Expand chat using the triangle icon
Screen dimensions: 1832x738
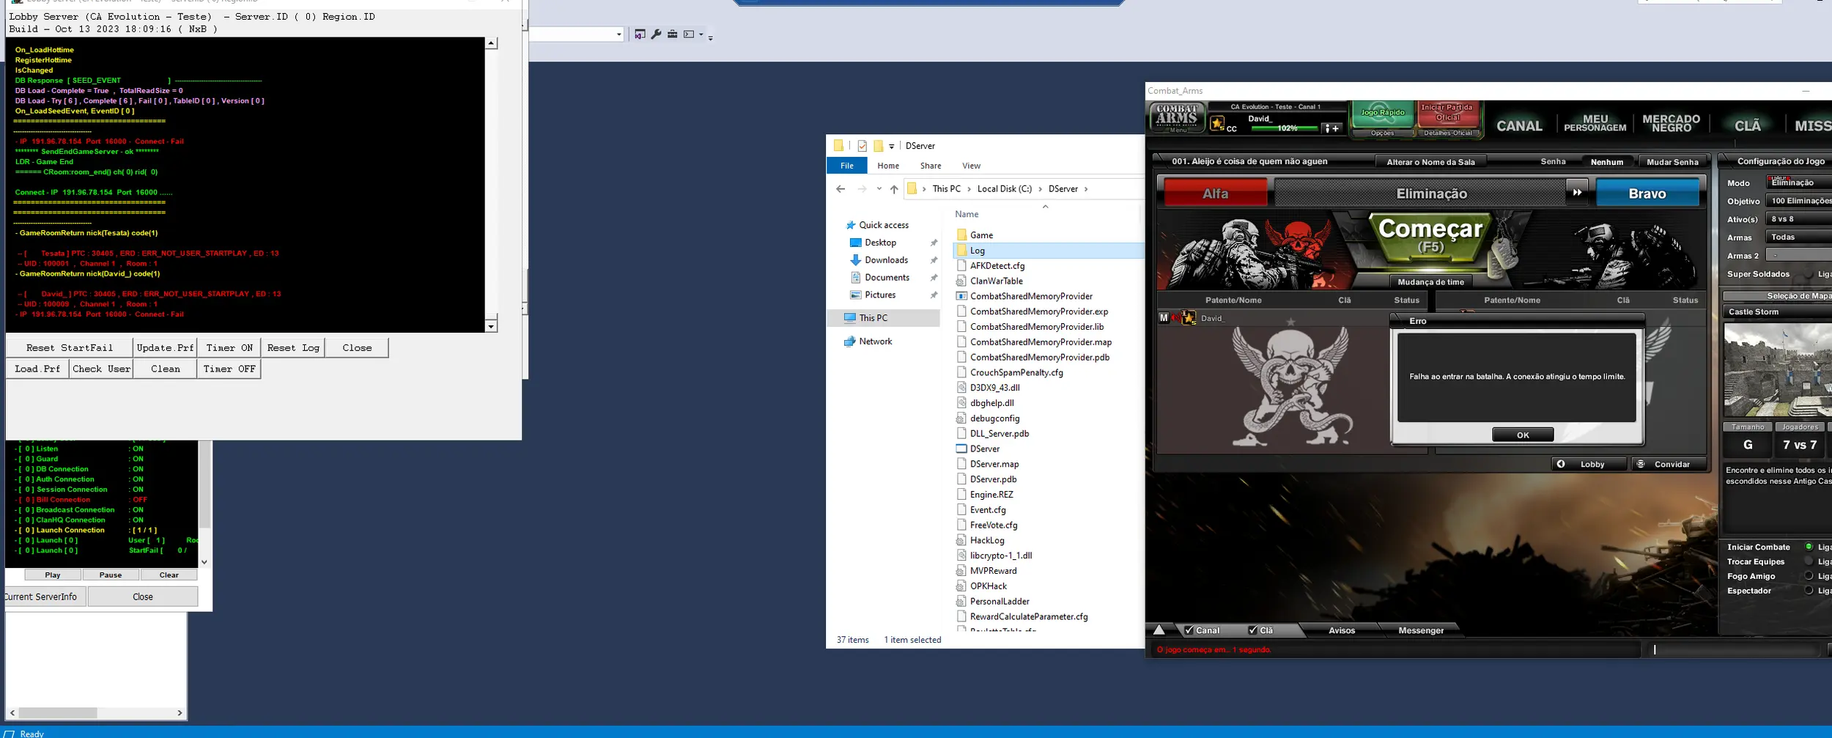(x=1159, y=630)
